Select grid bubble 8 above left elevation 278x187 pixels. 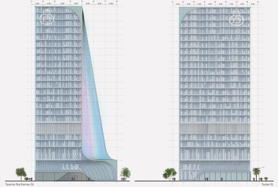(x=117, y=1)
